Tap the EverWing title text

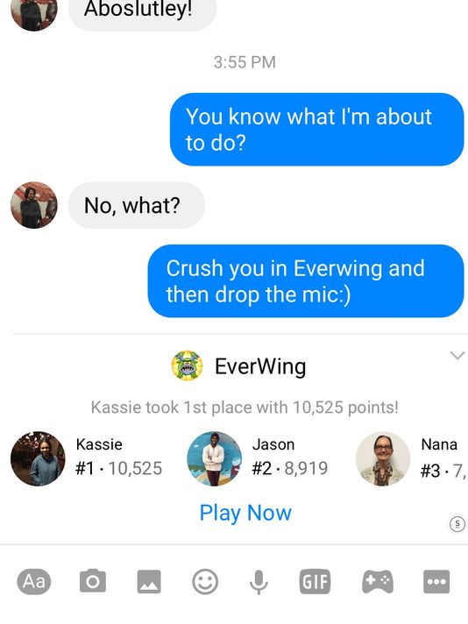[260, 366]
